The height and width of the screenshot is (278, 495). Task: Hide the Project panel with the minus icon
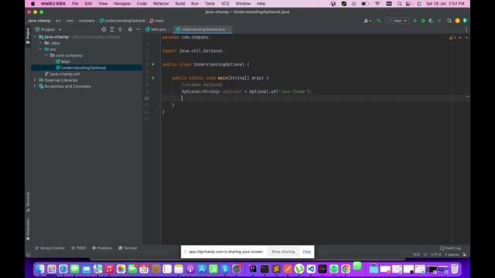tap(138, 29)
